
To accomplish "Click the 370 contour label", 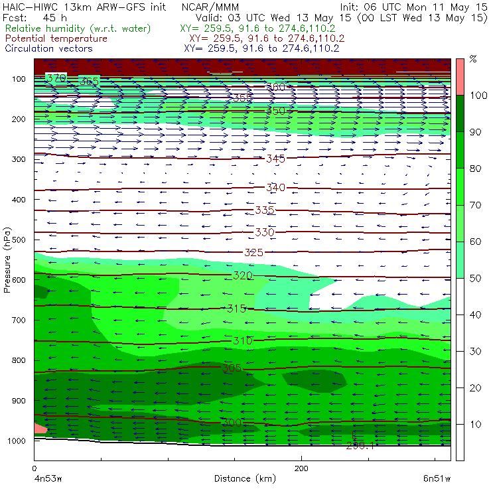I will coord(56,78).
